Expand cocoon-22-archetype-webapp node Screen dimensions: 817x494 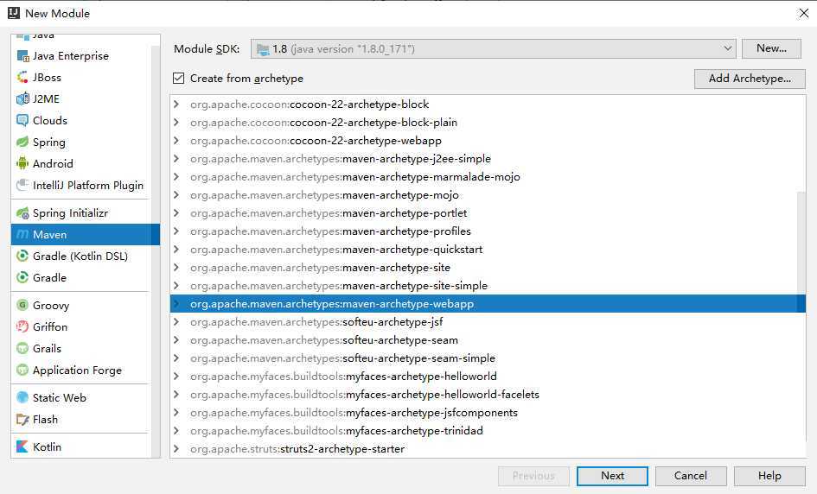[x=176, y=141]
